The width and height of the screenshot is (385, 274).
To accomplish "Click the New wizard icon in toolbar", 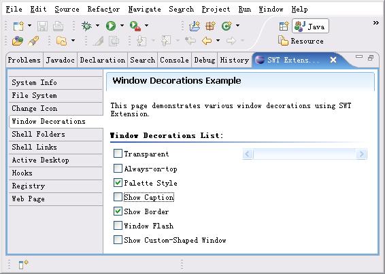I will coord(18,26).
